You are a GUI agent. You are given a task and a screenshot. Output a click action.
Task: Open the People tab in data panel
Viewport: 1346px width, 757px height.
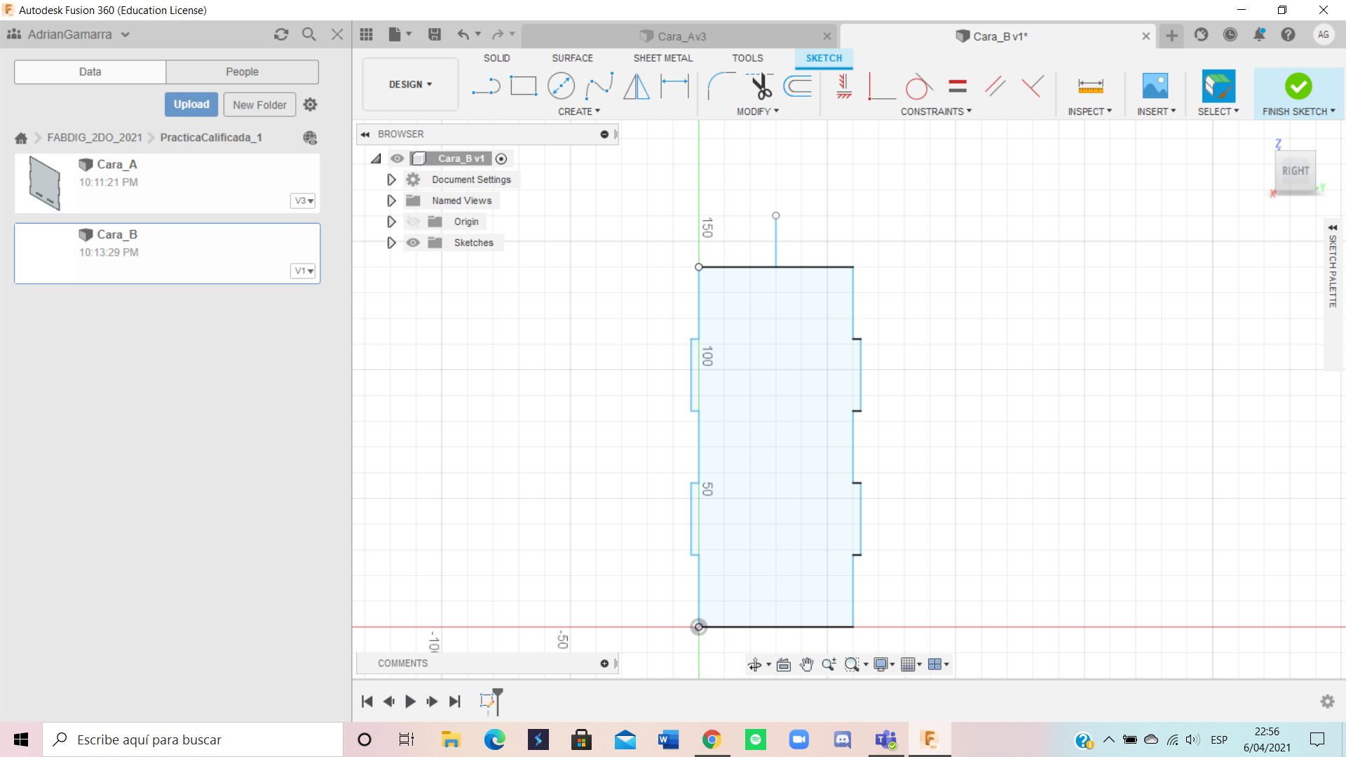[x=242, y=71]
